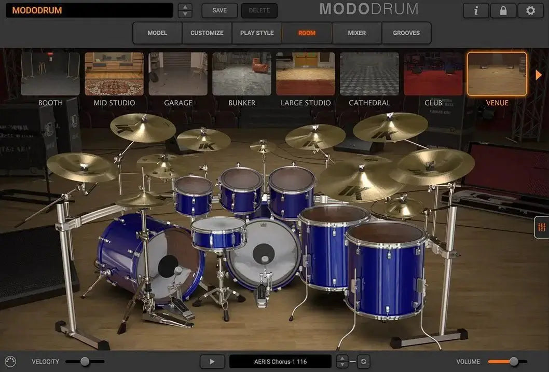Open the GROOVES tab
Viewport: 549px width, 372px height.
point(406,33)
